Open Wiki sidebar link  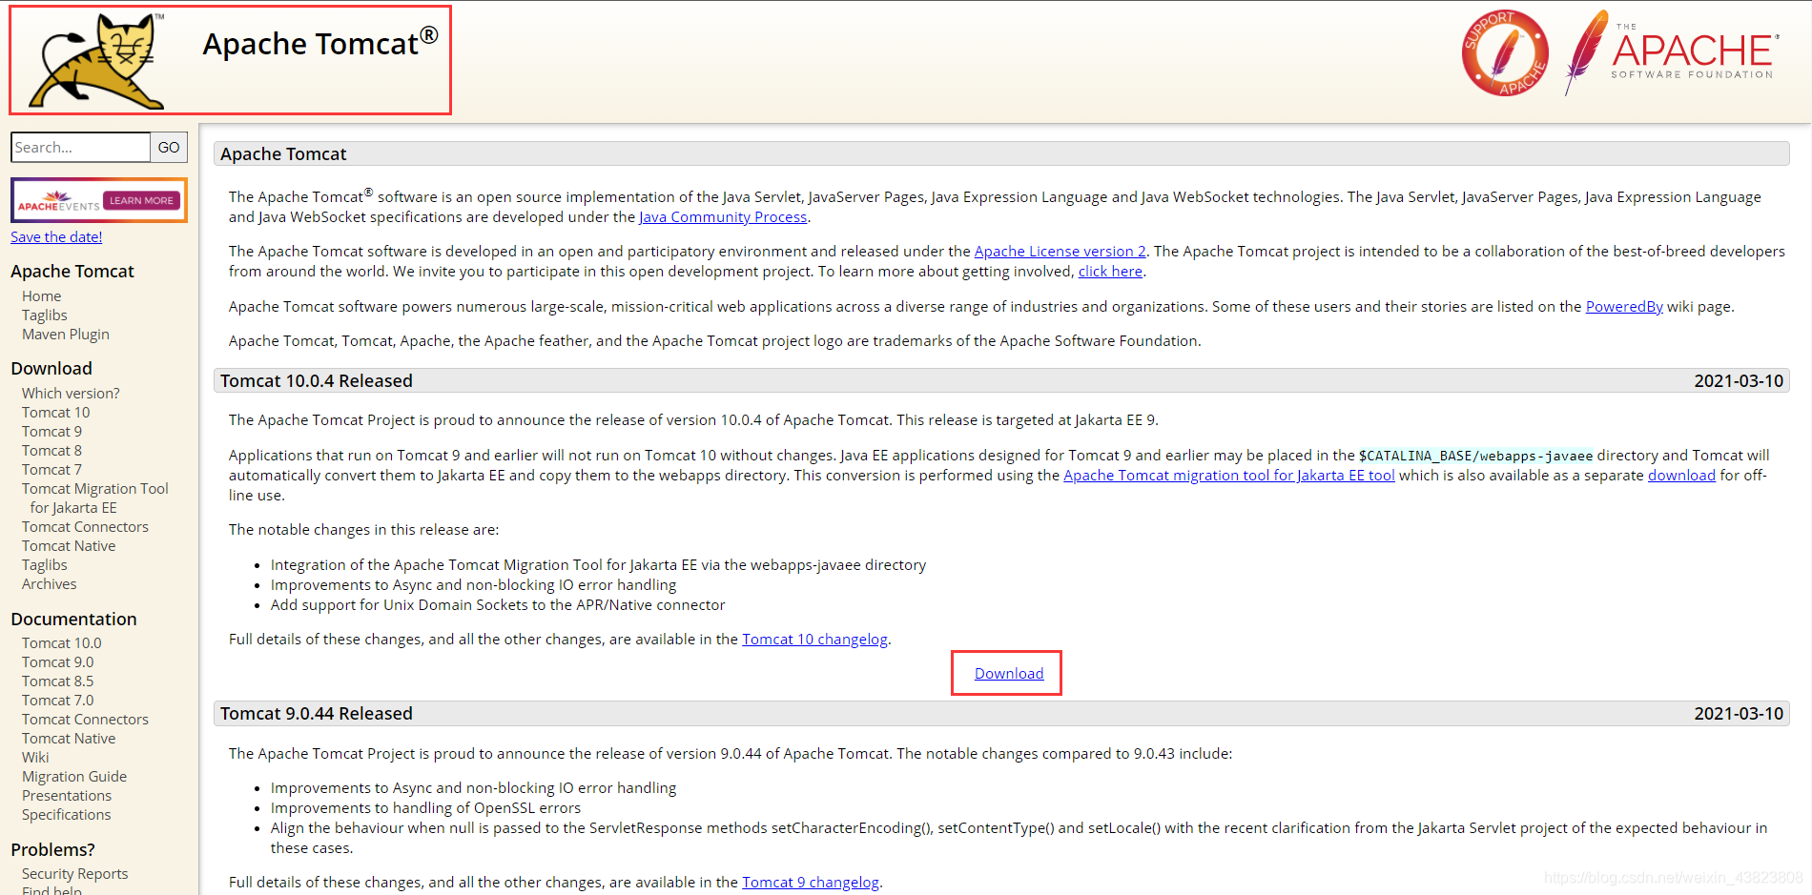pos(35,758)
